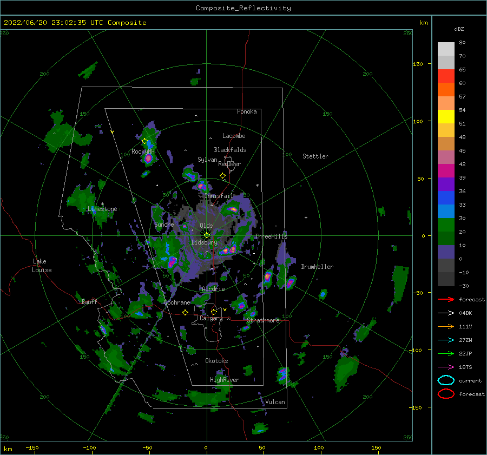Viewport: 487px width, 455px height.
Task: Select the 80 dBZ light gray swatch
Action: 446,49
